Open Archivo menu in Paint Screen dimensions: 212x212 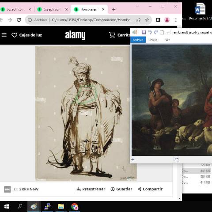click(138, 40)
